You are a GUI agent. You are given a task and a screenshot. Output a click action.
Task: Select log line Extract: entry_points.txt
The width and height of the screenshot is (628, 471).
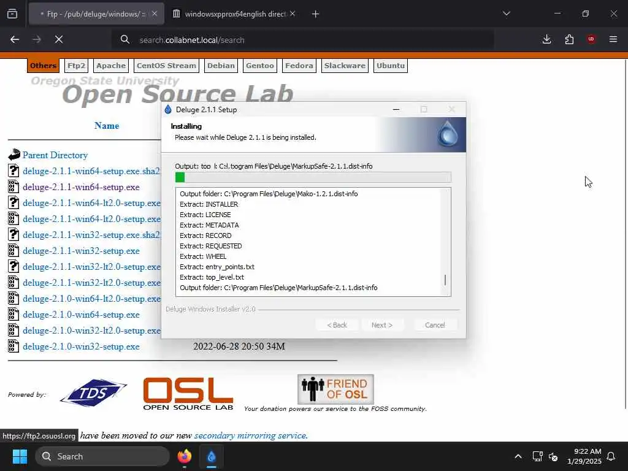point(217,267)
